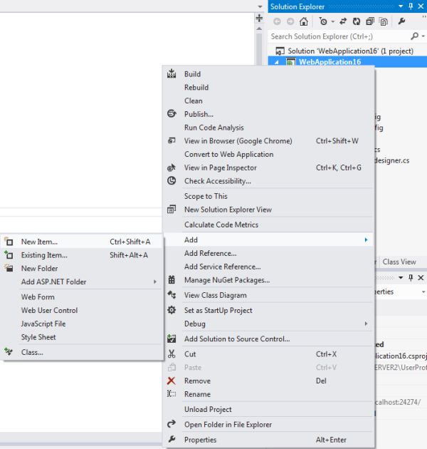427x449 pixels.
Task: Switch to the Class View tab
Action: tap(399, 262)
